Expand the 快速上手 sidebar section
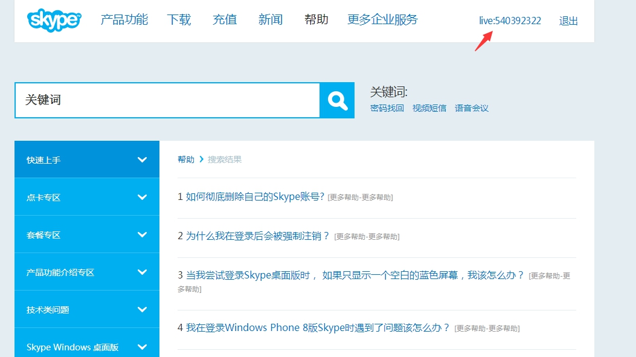Image resolution: width=636 pixels, height=357 pixels. click(x=86, y=159)
